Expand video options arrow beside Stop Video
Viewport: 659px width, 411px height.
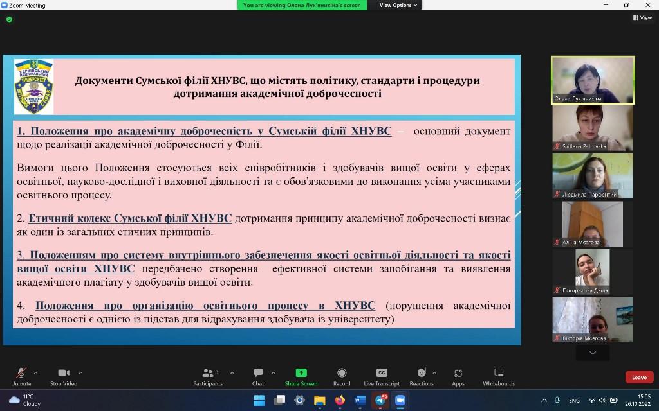80,372
